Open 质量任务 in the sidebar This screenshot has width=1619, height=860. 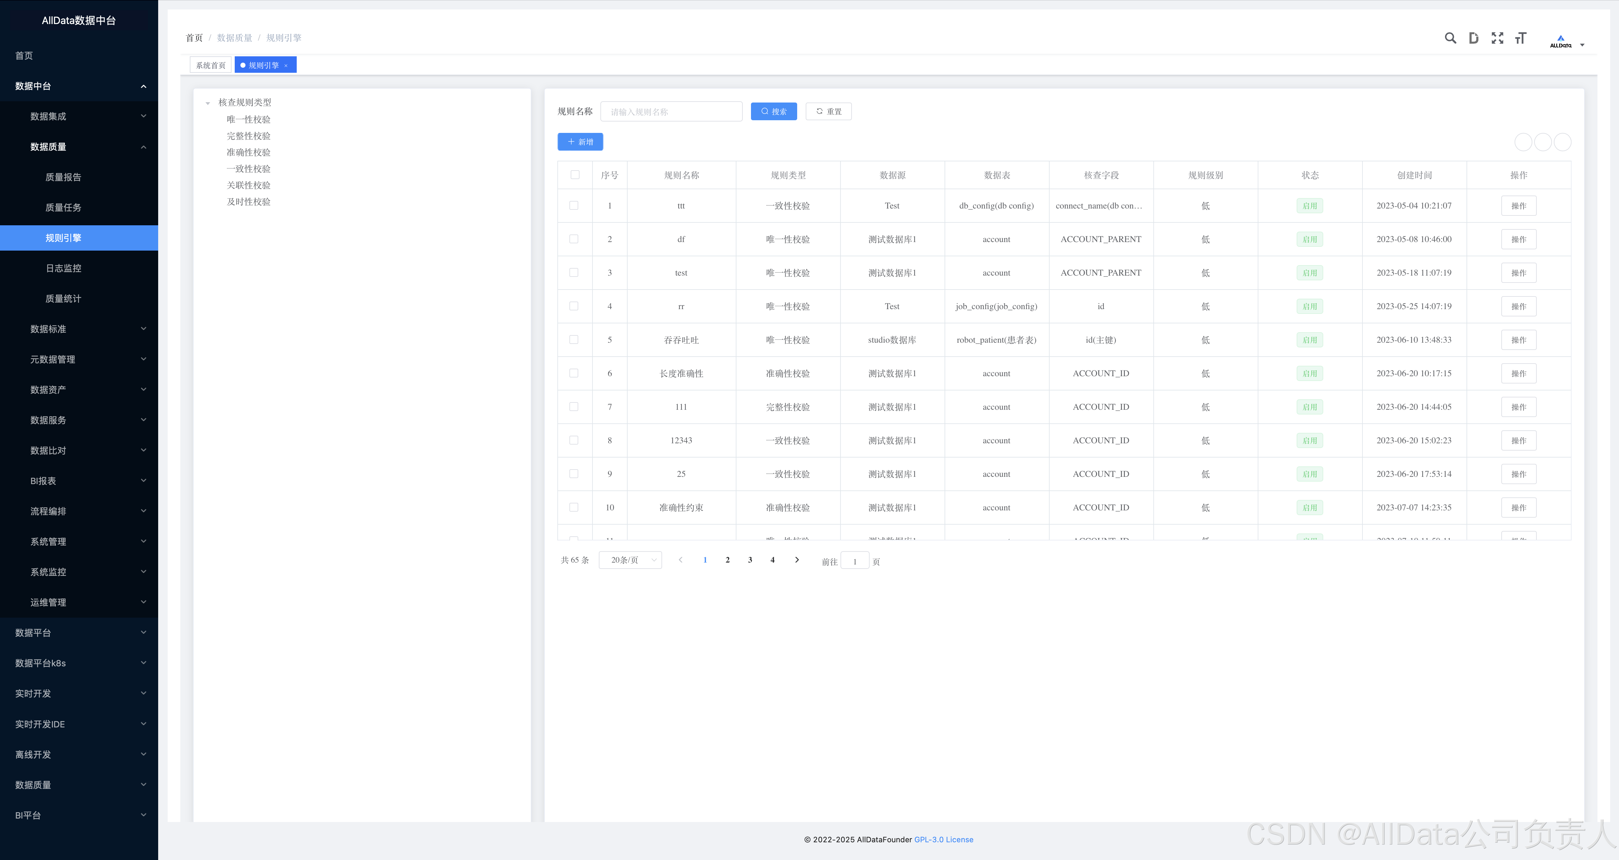64,208
